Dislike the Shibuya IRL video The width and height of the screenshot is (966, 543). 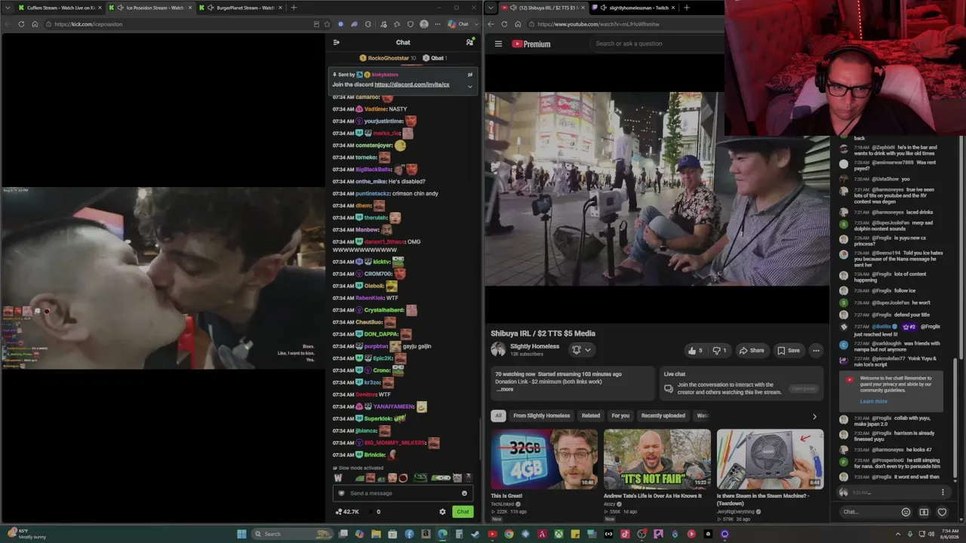point(720,350)
